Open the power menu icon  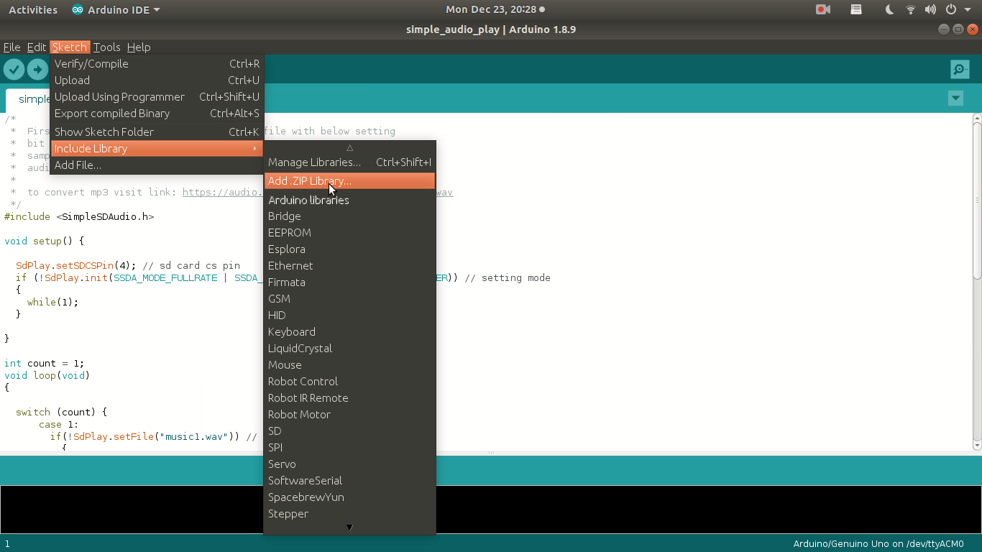pos(951,9)
